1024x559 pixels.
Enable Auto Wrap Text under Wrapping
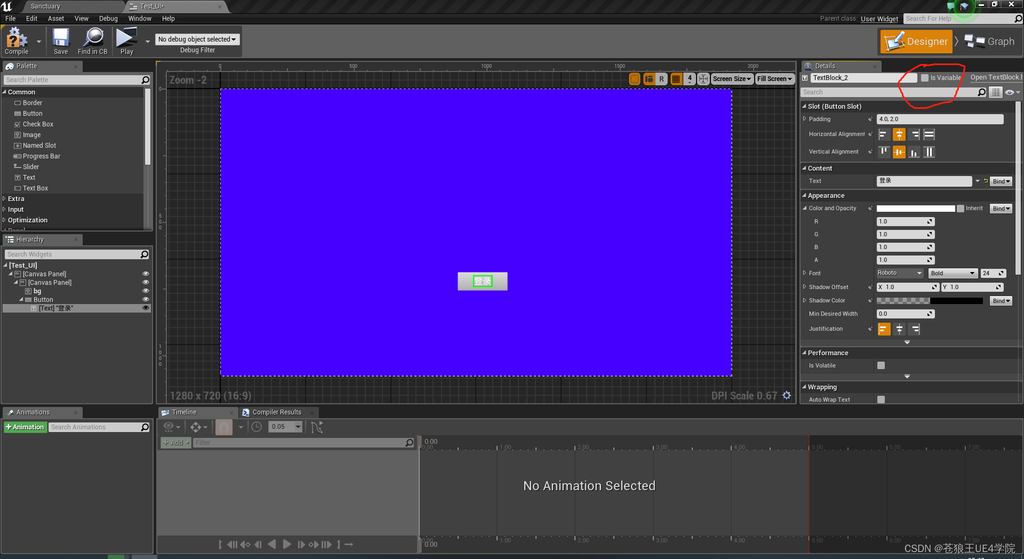pos(880,399)
